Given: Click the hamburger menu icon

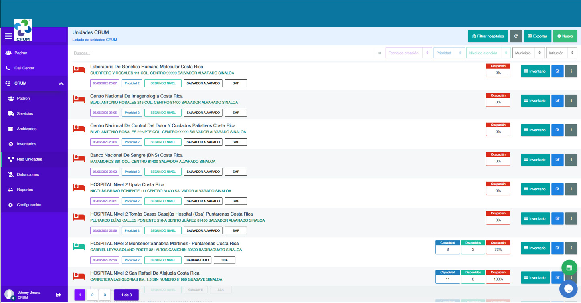Looking at the screenshot, I should 8,36.
